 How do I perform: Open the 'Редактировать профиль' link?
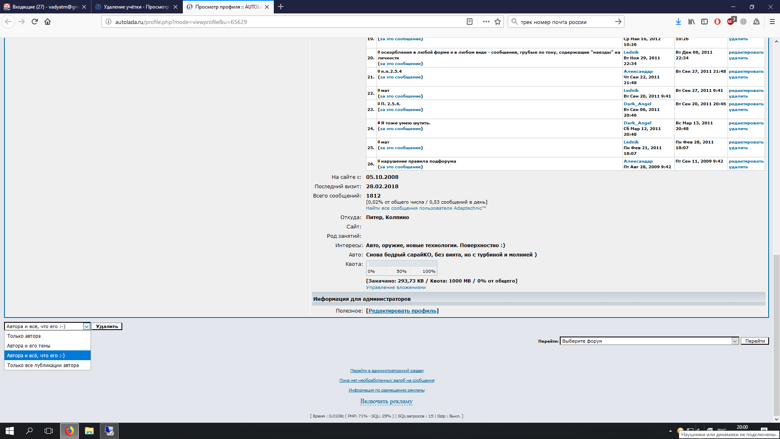click(x=402, y=311)
